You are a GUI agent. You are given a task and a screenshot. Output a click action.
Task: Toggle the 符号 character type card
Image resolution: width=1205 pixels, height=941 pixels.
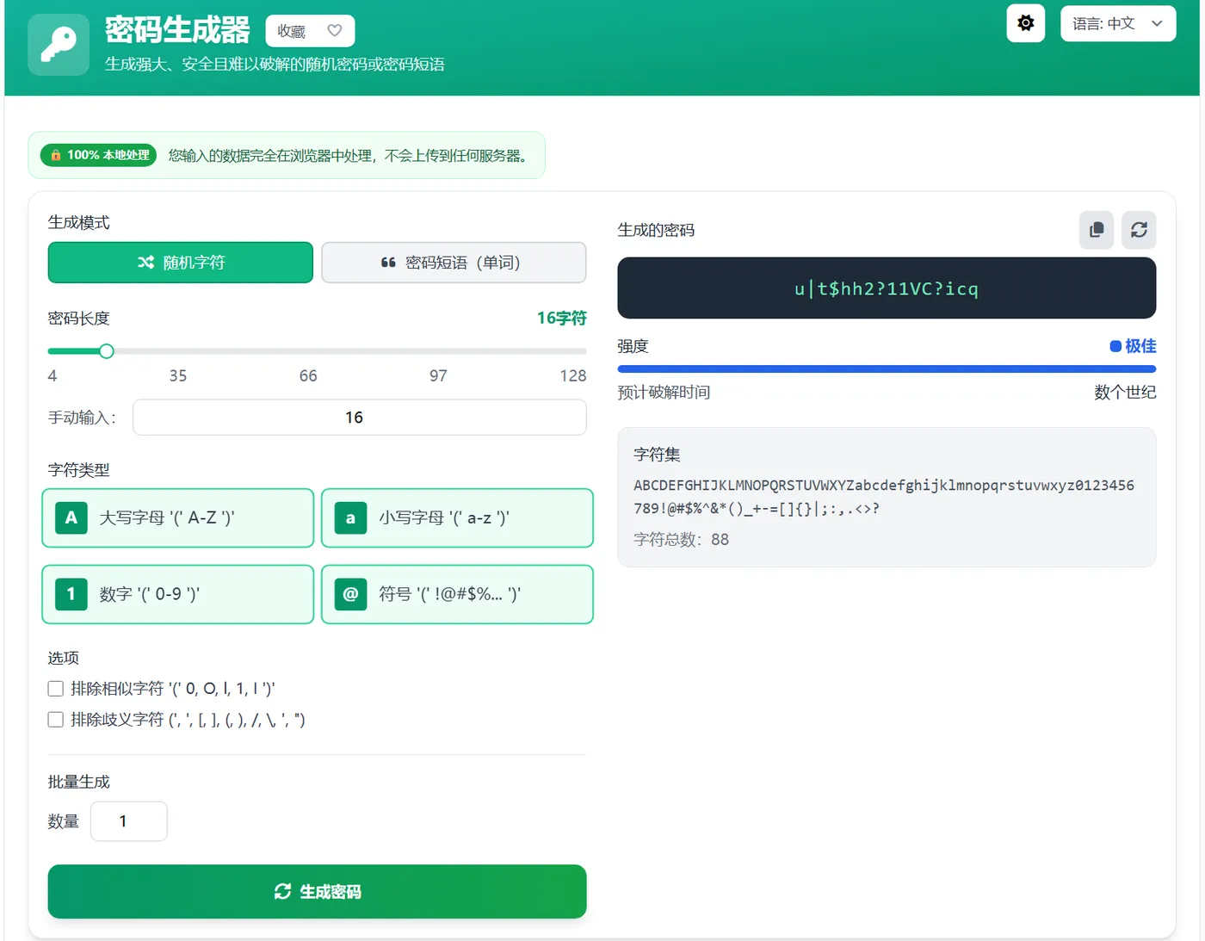coord(457,594)
